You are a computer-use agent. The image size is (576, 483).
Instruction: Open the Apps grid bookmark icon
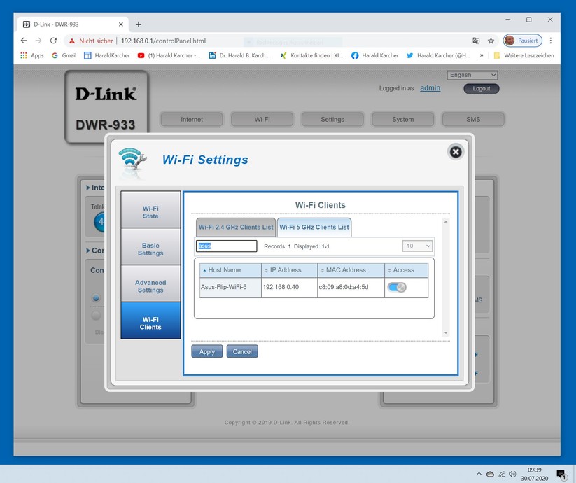click(x=24, y=55)
